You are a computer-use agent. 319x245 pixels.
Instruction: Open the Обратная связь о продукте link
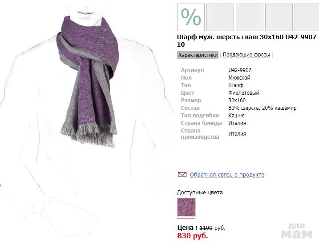[x=227, y=175]
